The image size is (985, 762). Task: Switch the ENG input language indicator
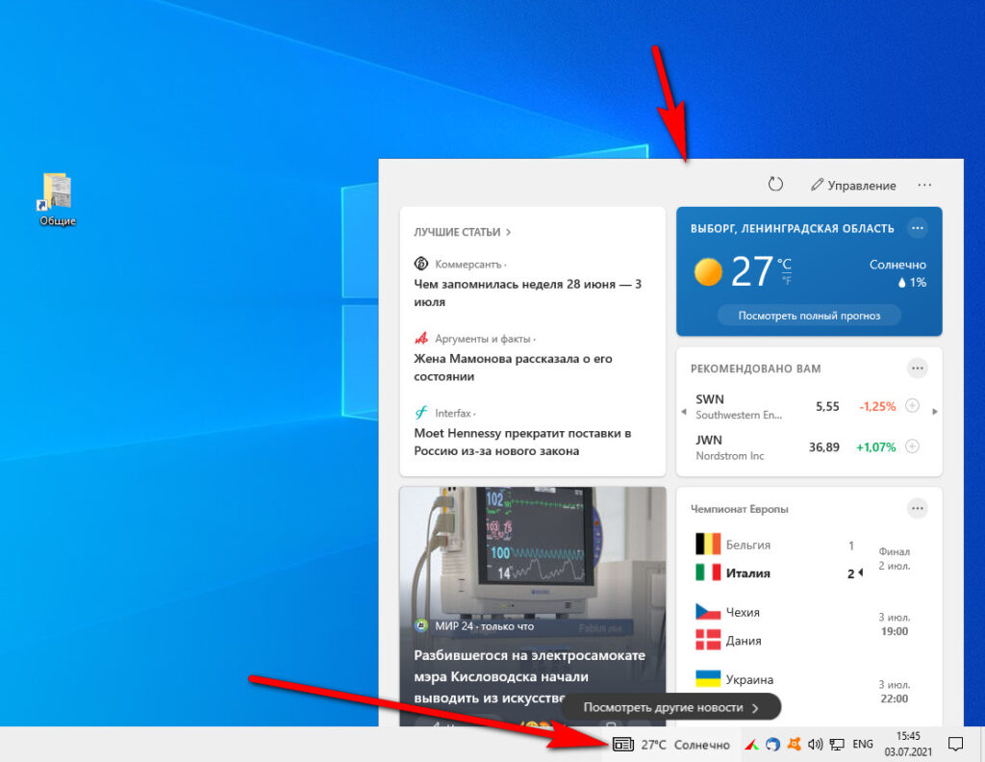[x=863, y=744]
